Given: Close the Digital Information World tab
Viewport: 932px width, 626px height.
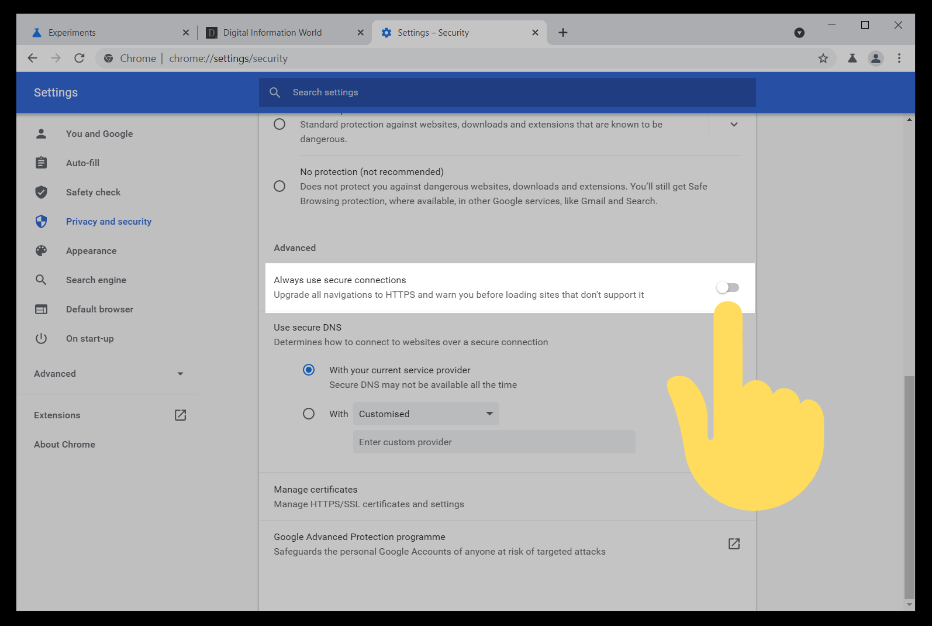Looking at the screenshot, I should pos(361,33).
